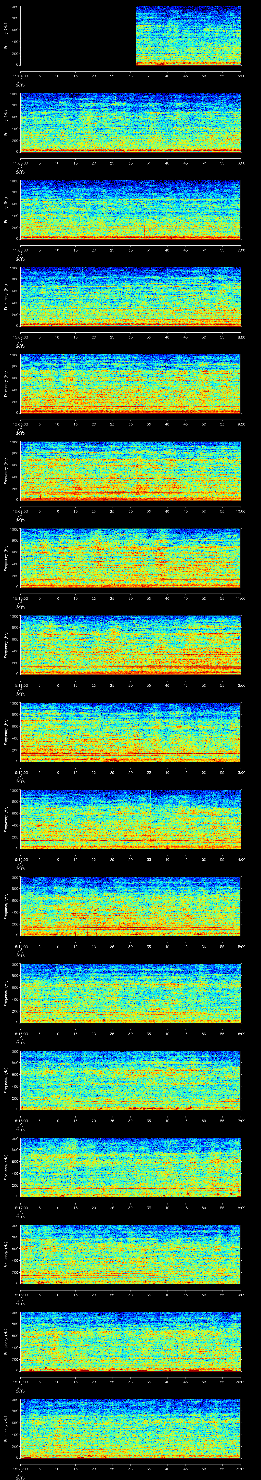The width and height of the screenshot is (261, 1480).
Task: Click the 15:09:00 start time label
Action: tap(20, 511)
